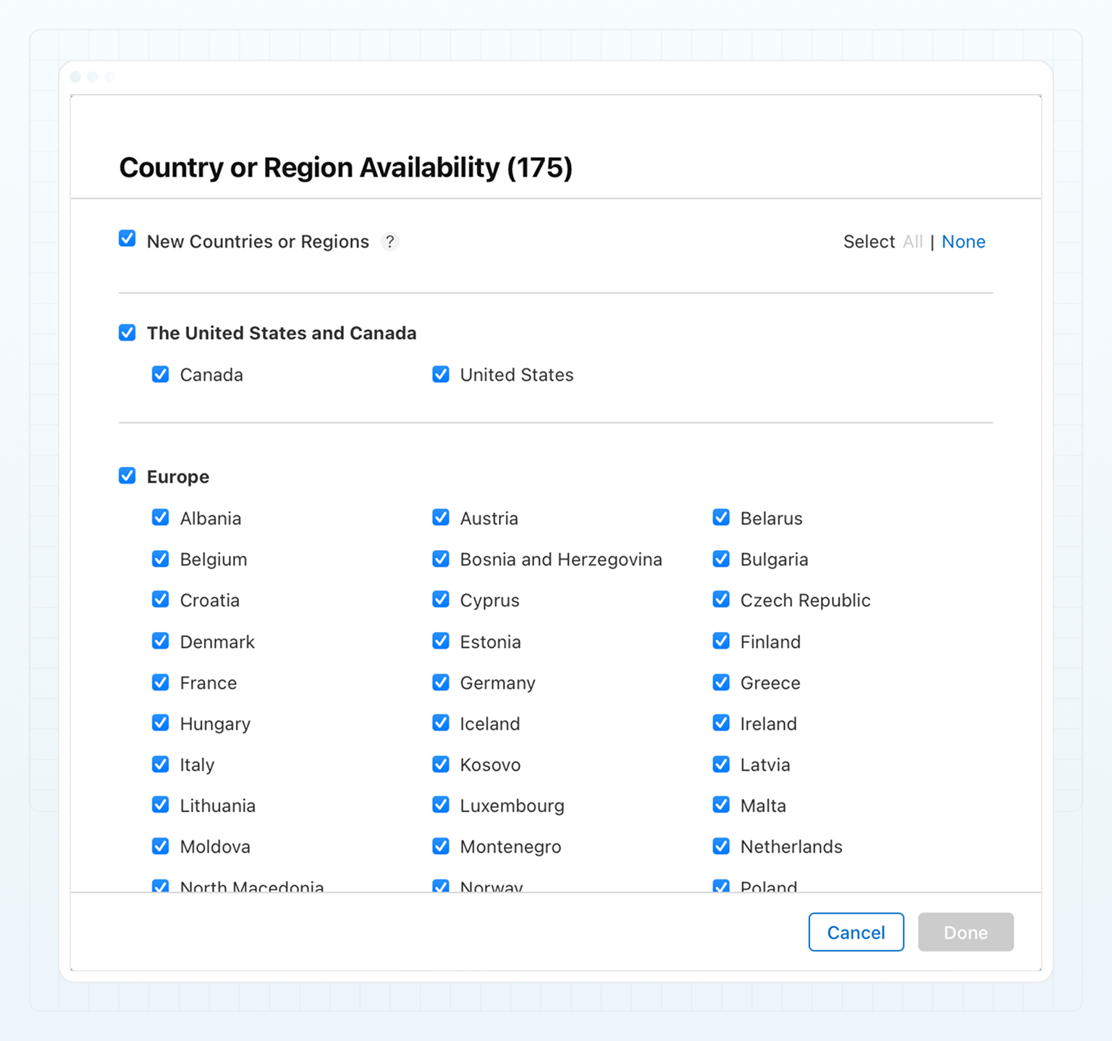Uncheck The United States and Canada group
The width and height of the screenshot is (1112, 1041).
point(127,332)
